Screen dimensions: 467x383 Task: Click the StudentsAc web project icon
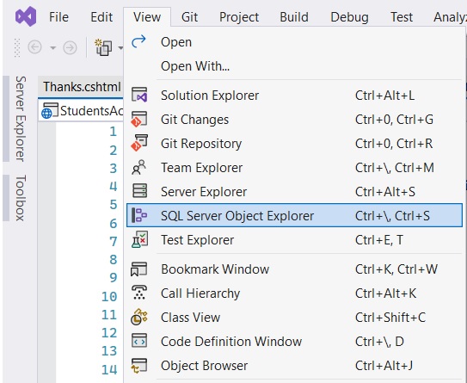[50, 111]
